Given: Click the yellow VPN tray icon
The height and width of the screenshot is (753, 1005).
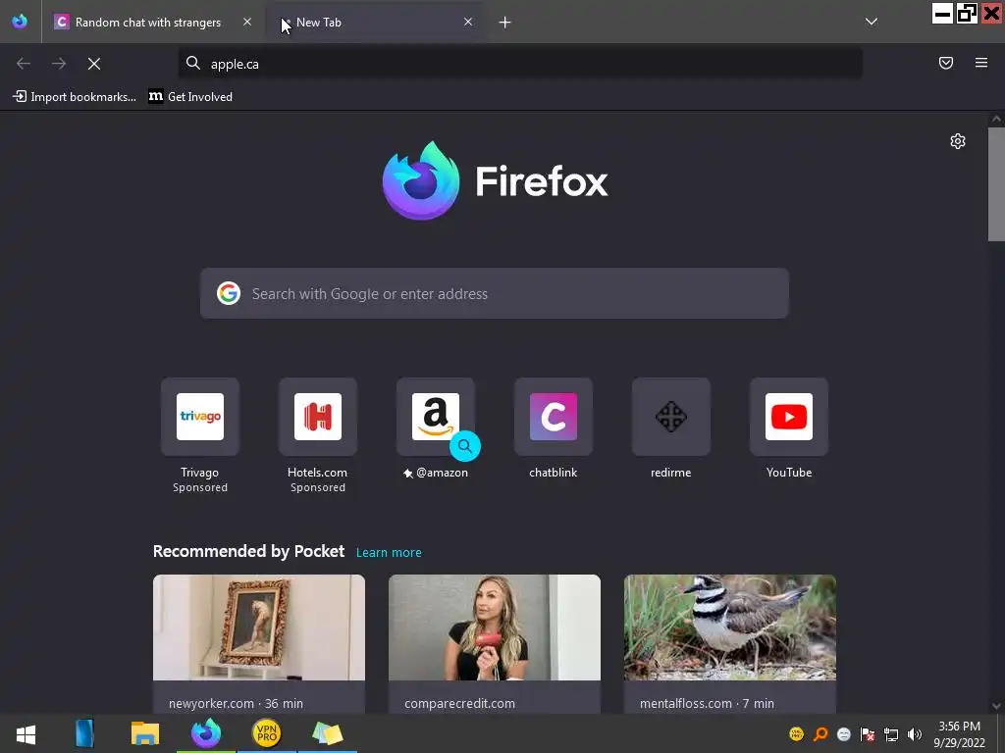Looking at the screenshot, I should pos(797,733).
